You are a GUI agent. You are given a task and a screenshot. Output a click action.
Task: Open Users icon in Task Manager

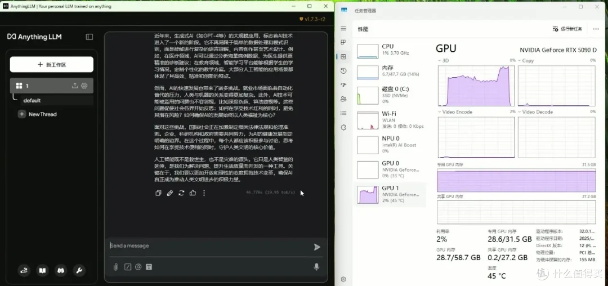tap(343, 99)
